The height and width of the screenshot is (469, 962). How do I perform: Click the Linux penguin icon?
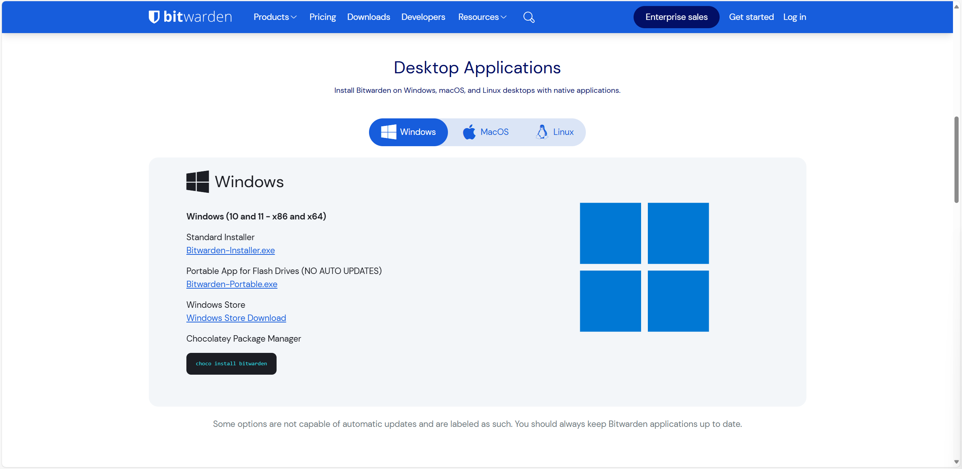[x=542, y=132]
